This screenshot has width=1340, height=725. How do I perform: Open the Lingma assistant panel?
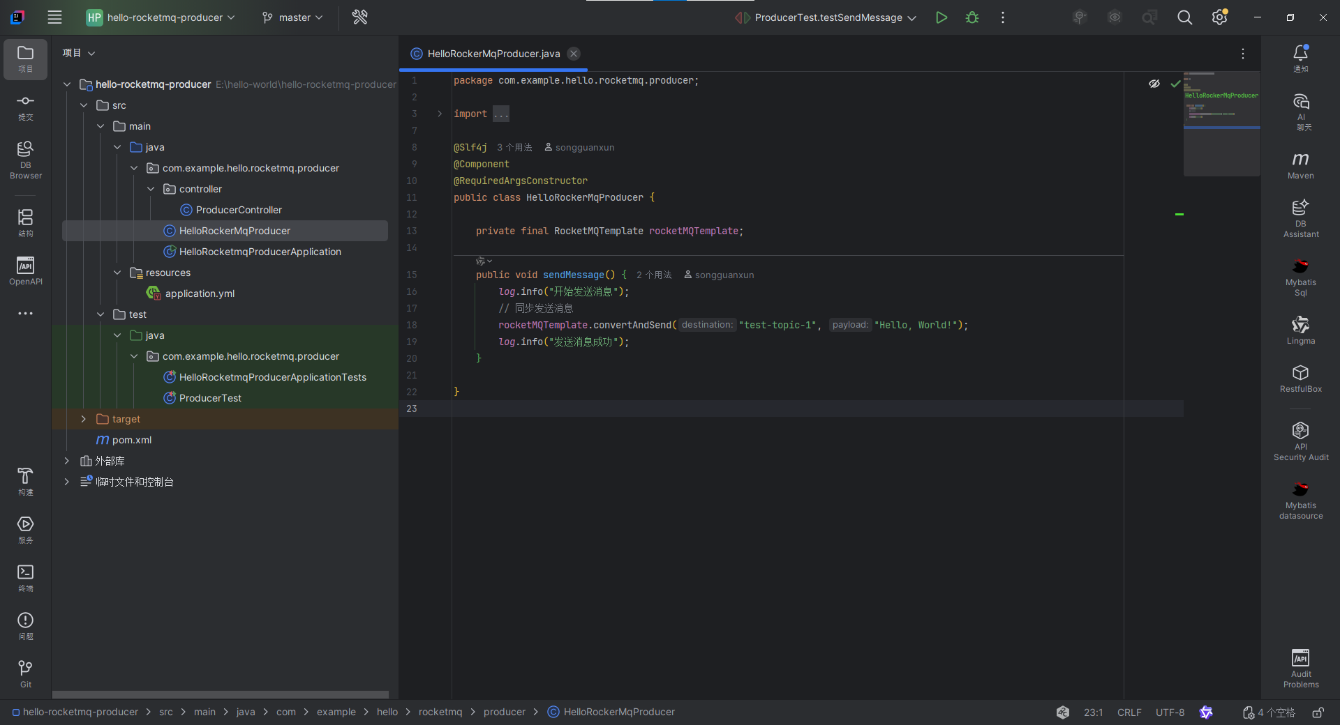(x=1300, y=329)
